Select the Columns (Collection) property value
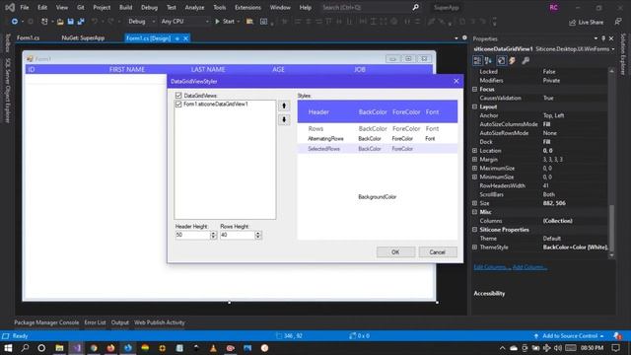Screen dimensions: 631x355 click(x=557, y=221)
